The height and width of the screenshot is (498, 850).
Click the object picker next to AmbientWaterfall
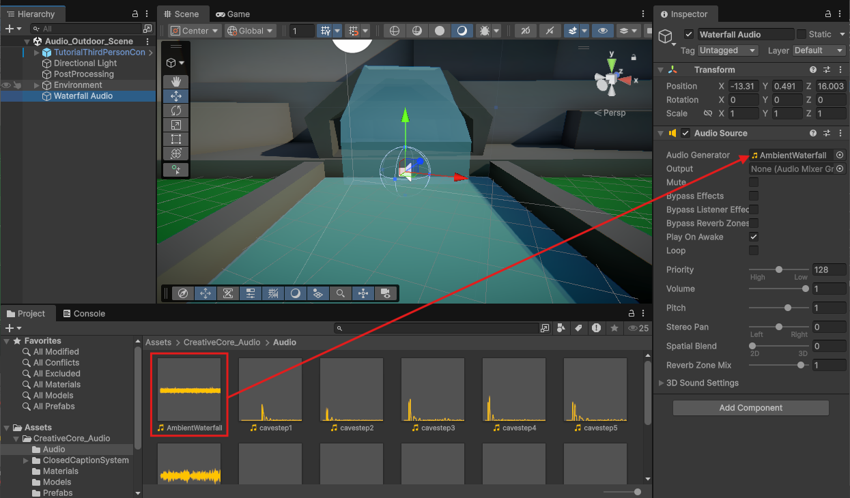(x=840, y=155)
